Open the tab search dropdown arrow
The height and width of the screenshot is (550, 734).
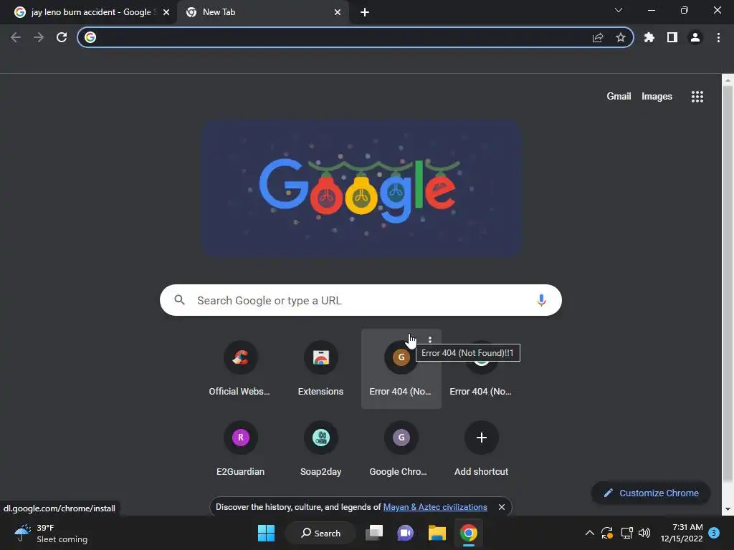(x=619, y=10)
